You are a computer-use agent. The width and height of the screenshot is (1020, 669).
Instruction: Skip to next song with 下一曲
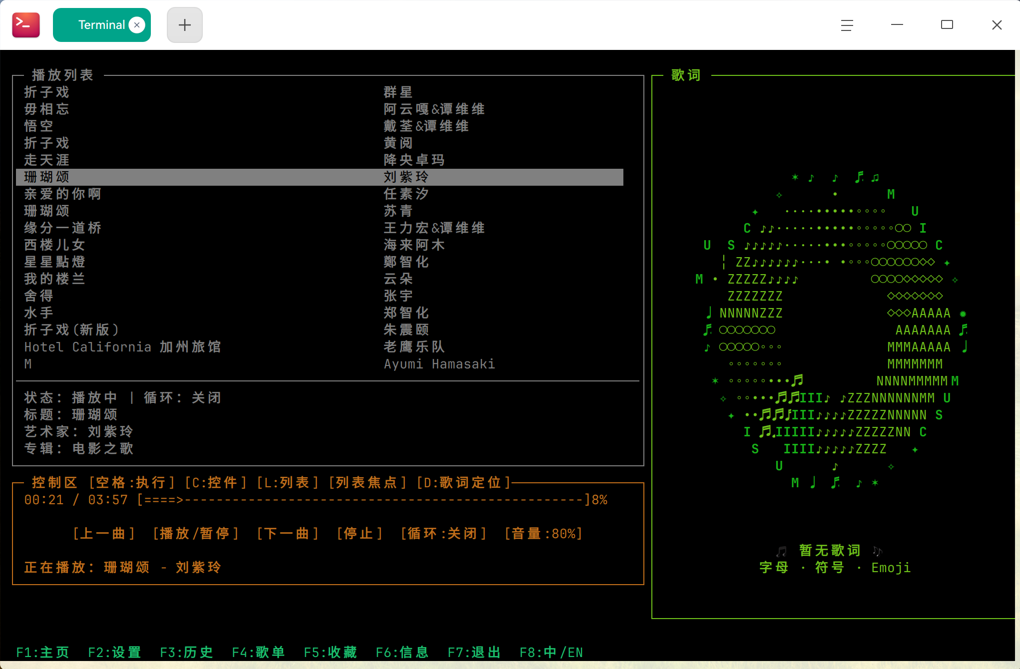coord(288,533)
